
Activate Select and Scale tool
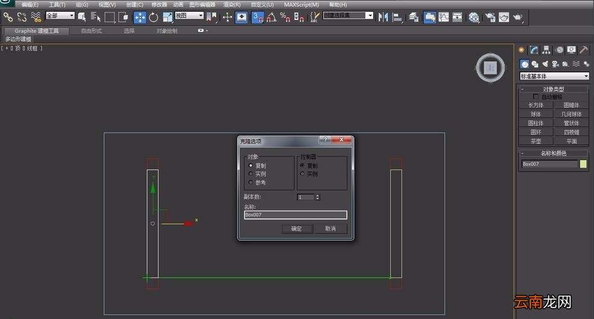click(x=167, y=17)
